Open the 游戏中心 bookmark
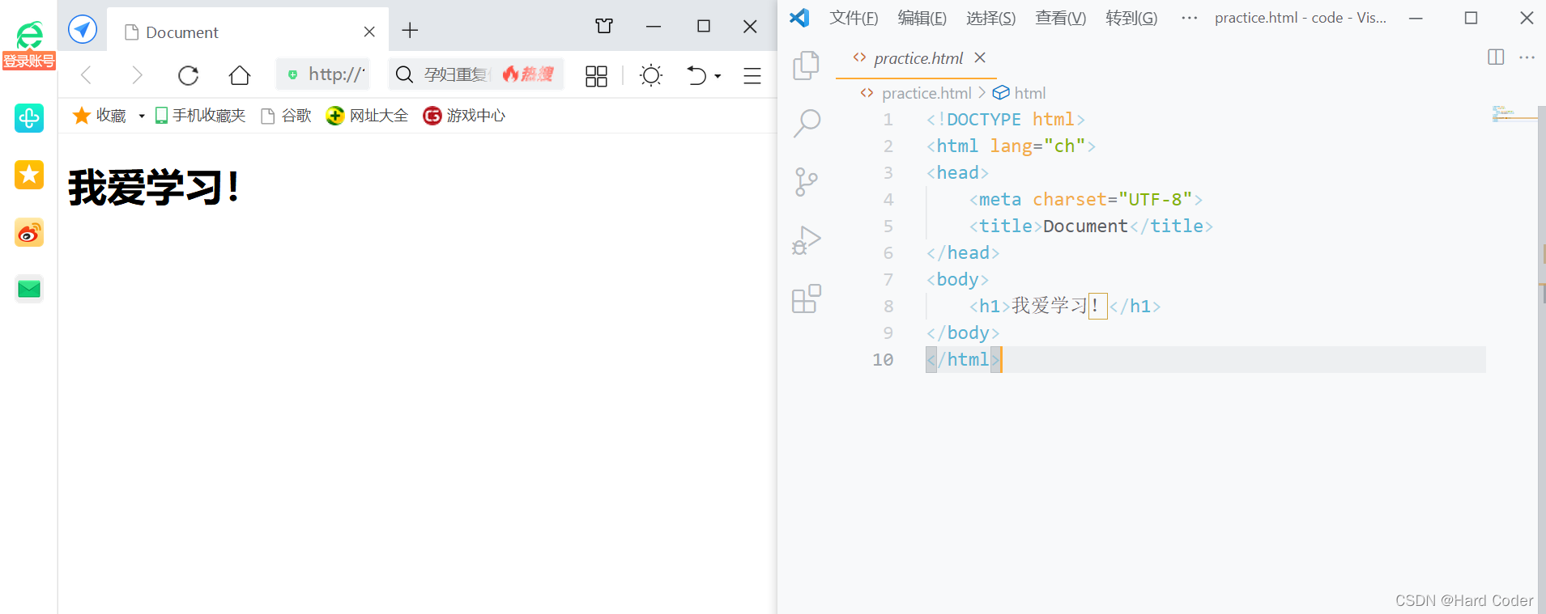This screenshot has height=614, width=1546. (464, 116)
